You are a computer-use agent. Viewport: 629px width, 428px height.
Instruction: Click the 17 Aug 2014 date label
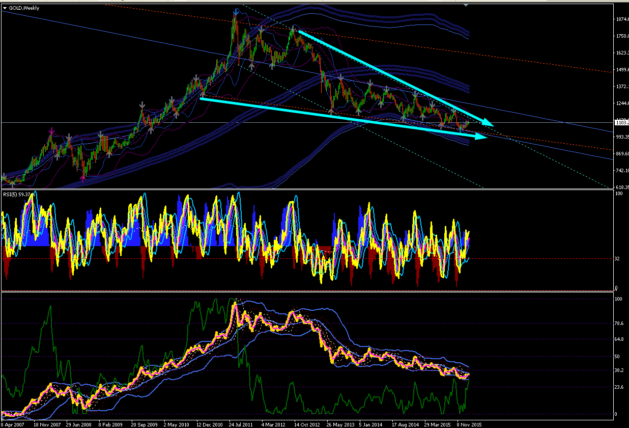pyautogui.click(x=406, y=424)
